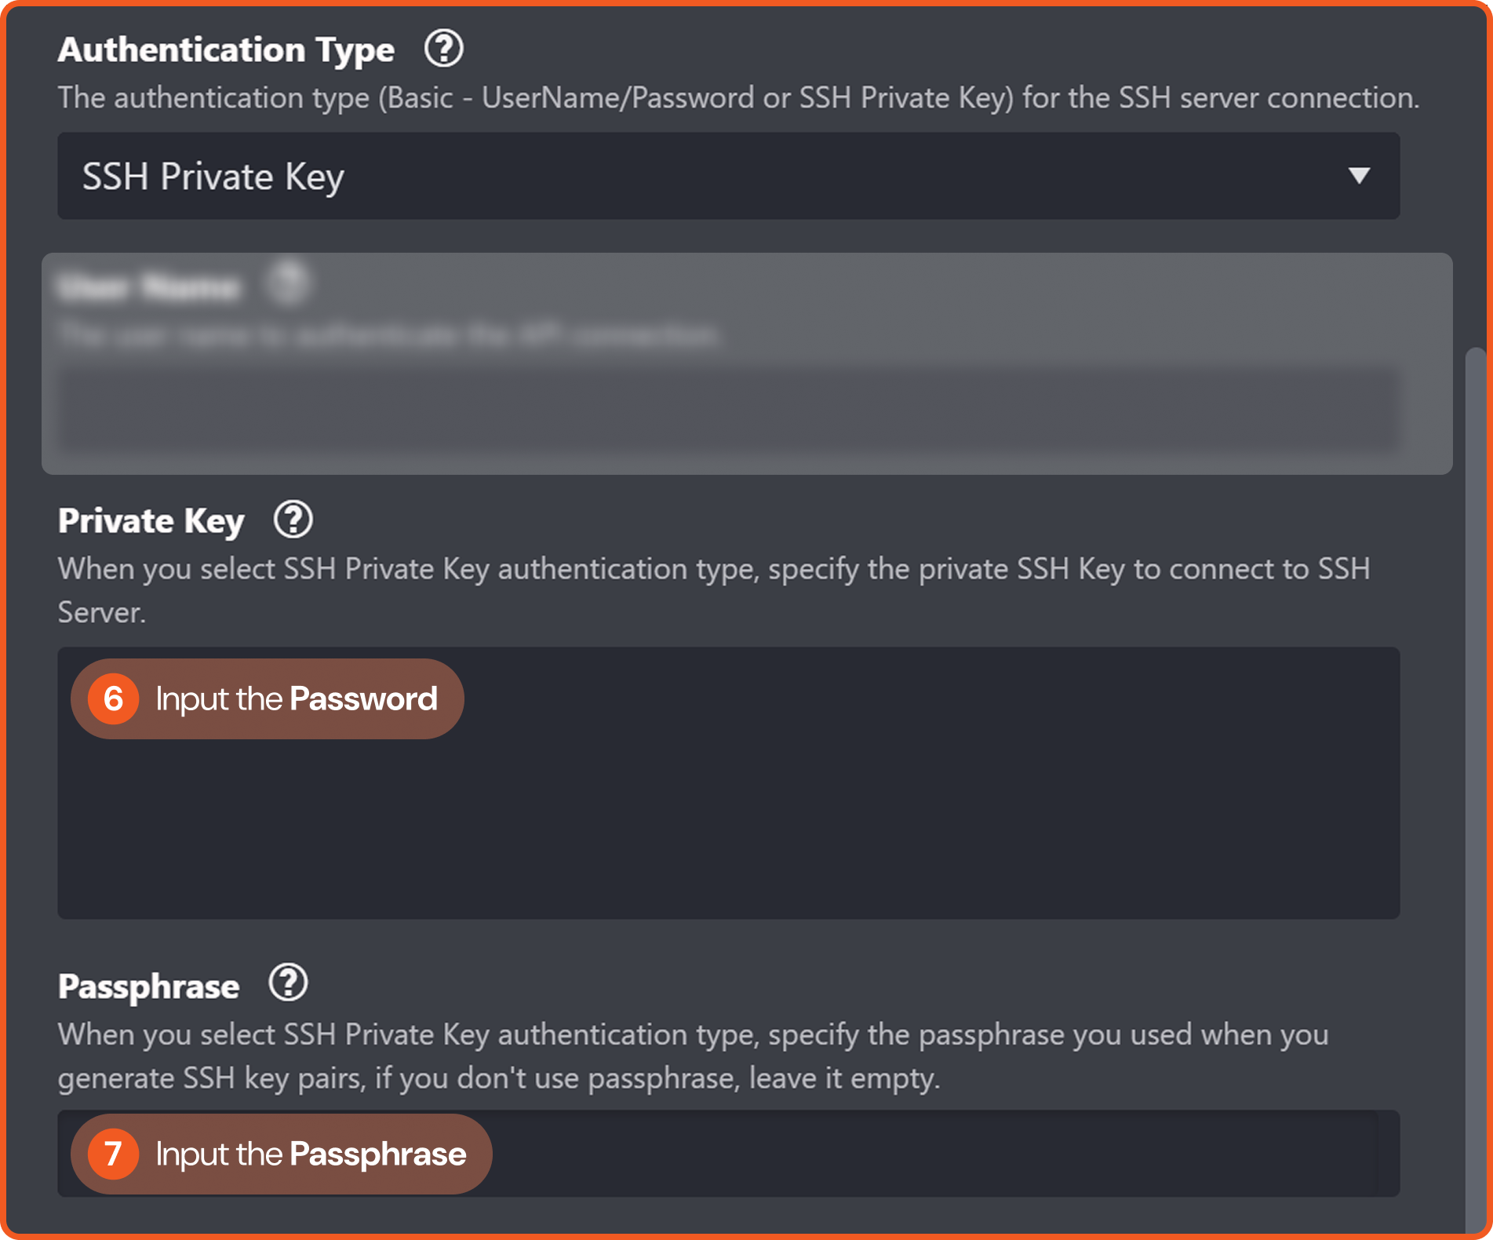Click the dropdown arrow on Authentication Type
This screenshot has height=1240, width=1493.
coord(1359,176)
